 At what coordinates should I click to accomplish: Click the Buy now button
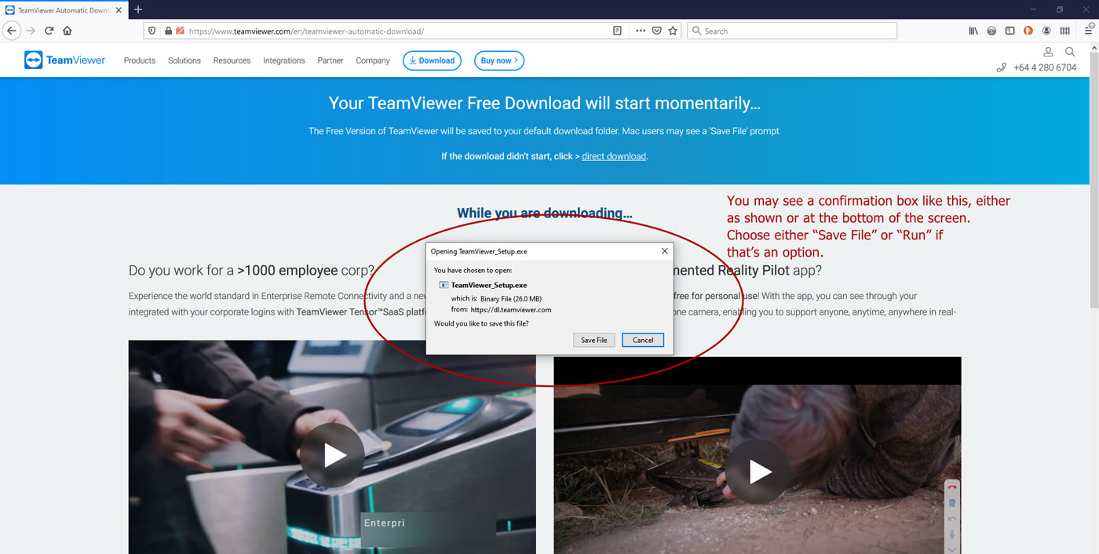(499, 60)
